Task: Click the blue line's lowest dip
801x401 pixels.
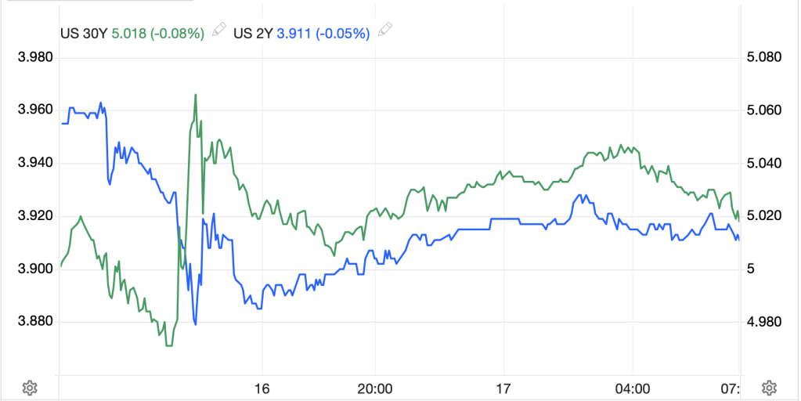Action: (195, 323)
